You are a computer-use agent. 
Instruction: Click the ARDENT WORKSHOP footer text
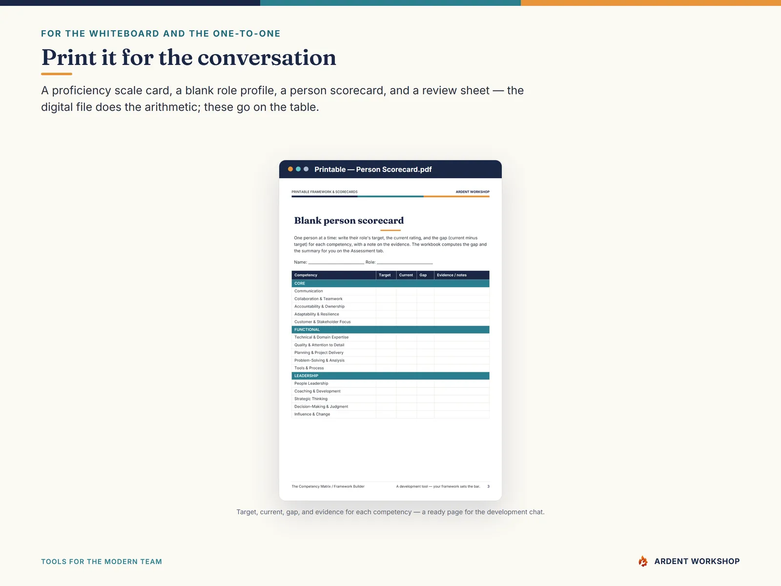tap(697, 561)
